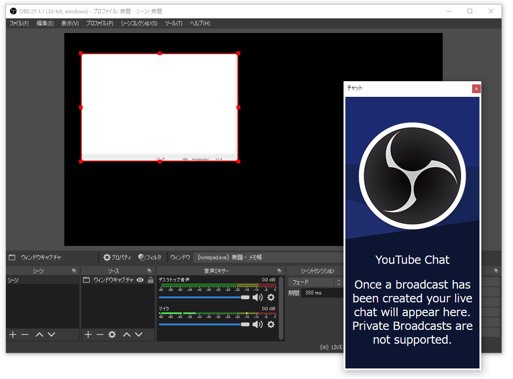Click the 'YouTube Chat' heading text
The width and height of the screenshot is (513, 379).
click(412, 260)
